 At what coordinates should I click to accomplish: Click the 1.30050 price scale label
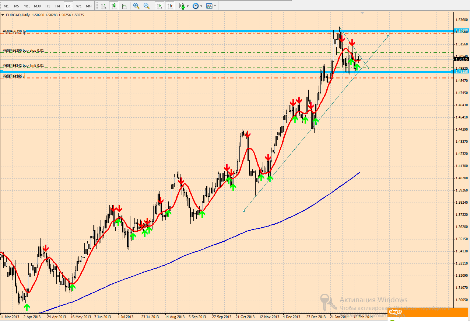pos(462,300)
